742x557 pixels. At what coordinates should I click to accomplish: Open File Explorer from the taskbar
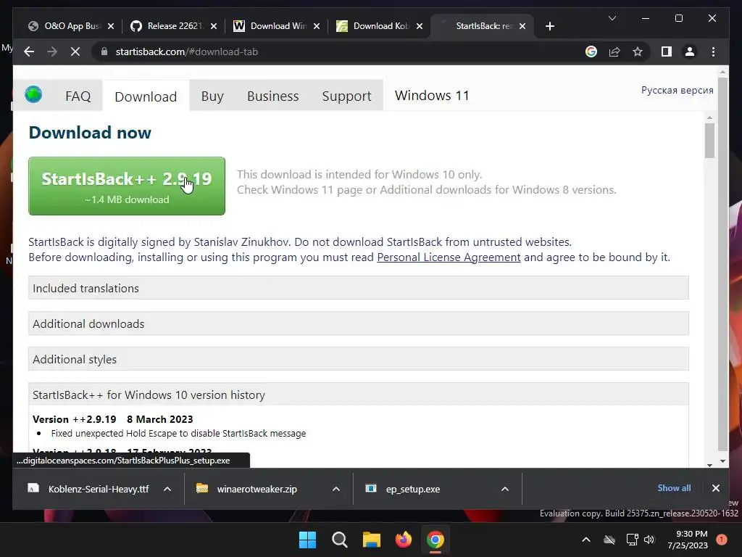[372, 540]
